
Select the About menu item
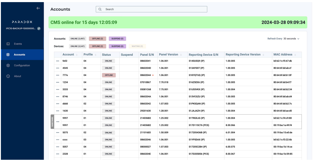[x=17, y=76]
